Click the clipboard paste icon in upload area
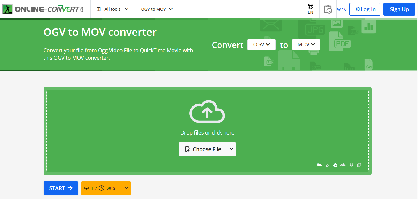The width and height of the screenshot is (418, 199). tap(359, 165)
